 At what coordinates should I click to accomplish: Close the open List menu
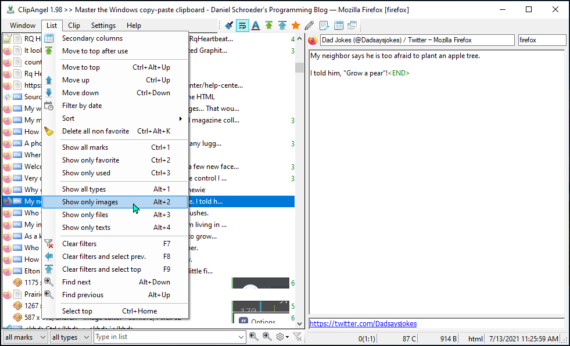52,26
